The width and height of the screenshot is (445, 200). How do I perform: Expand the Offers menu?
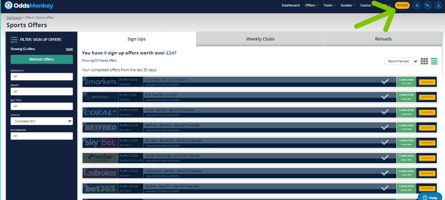311,5
